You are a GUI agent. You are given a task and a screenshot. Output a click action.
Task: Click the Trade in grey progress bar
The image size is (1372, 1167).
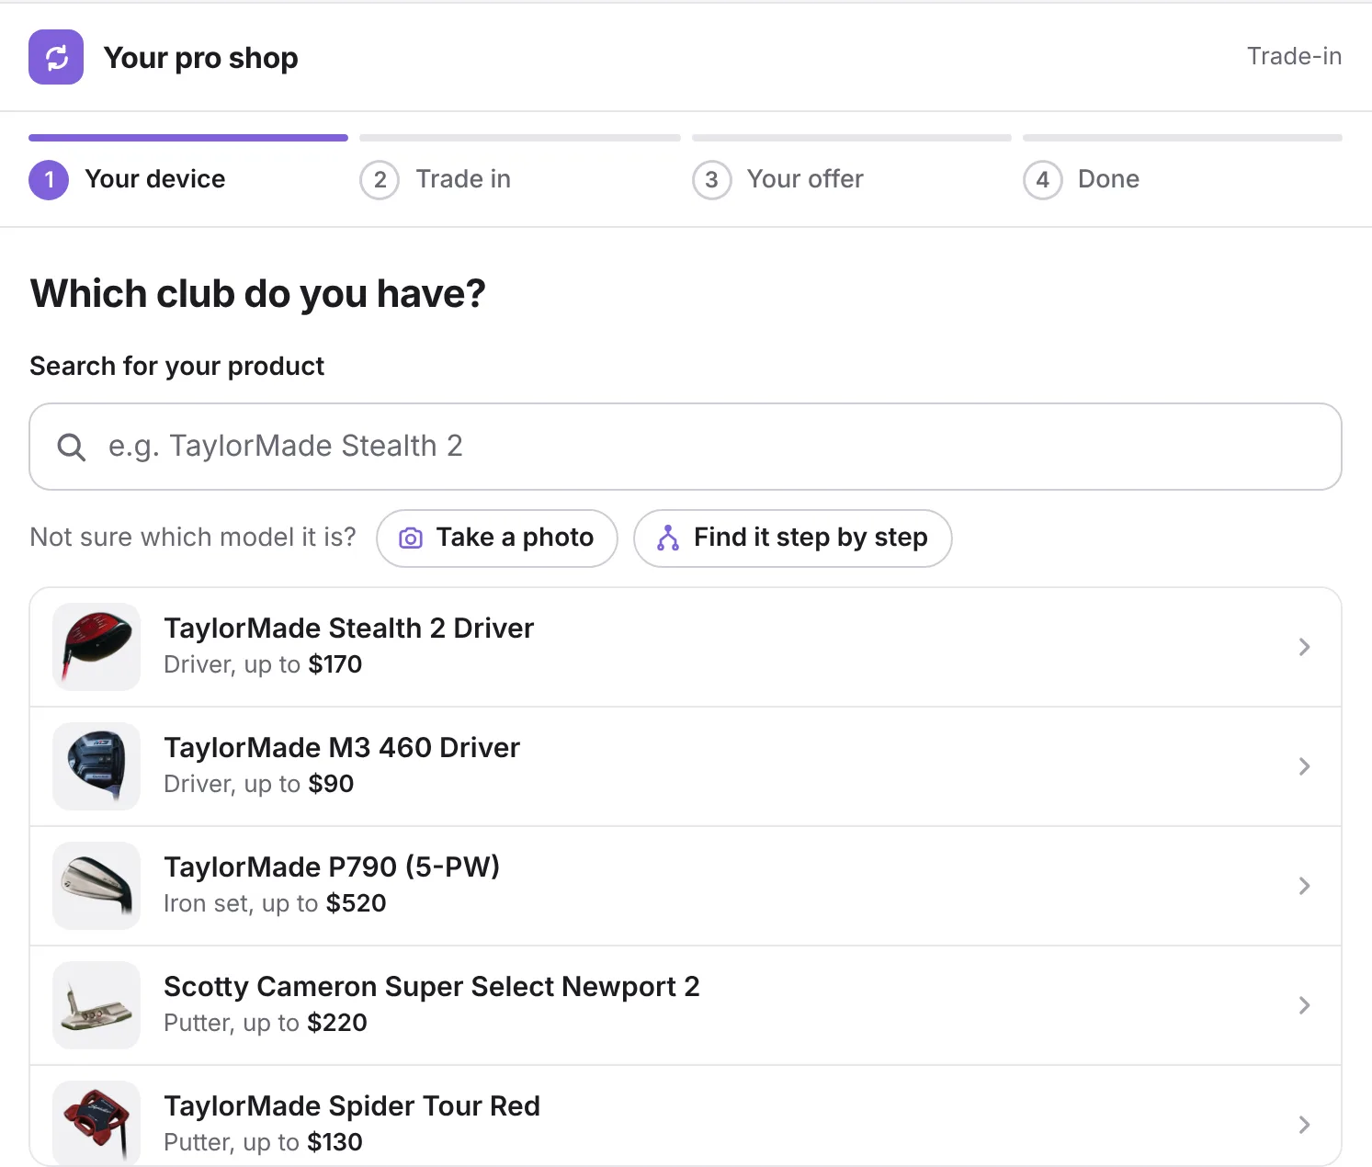coord(520,138)
